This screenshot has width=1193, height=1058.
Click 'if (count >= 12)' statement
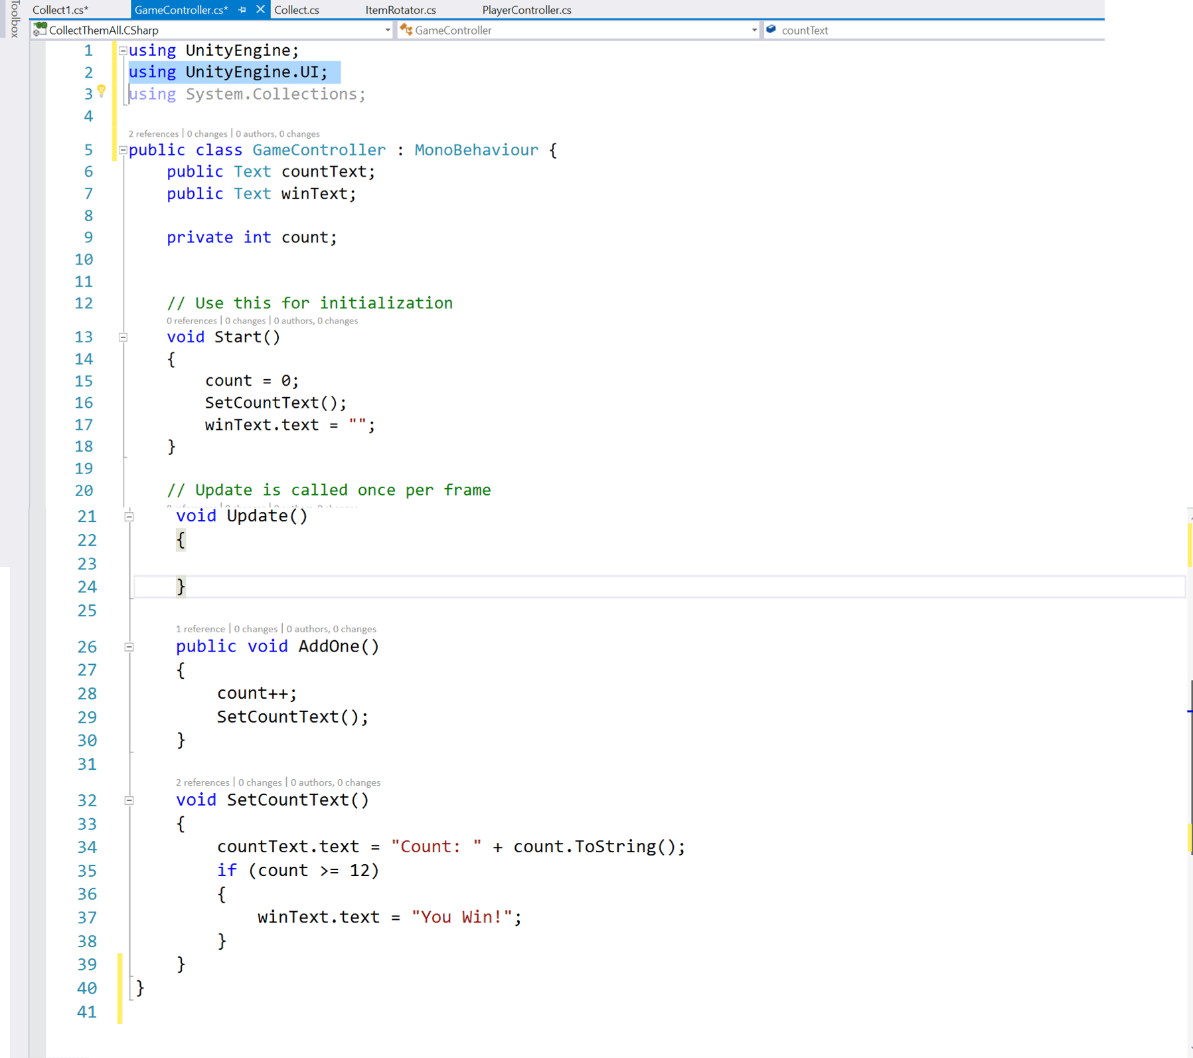point(298,871)
